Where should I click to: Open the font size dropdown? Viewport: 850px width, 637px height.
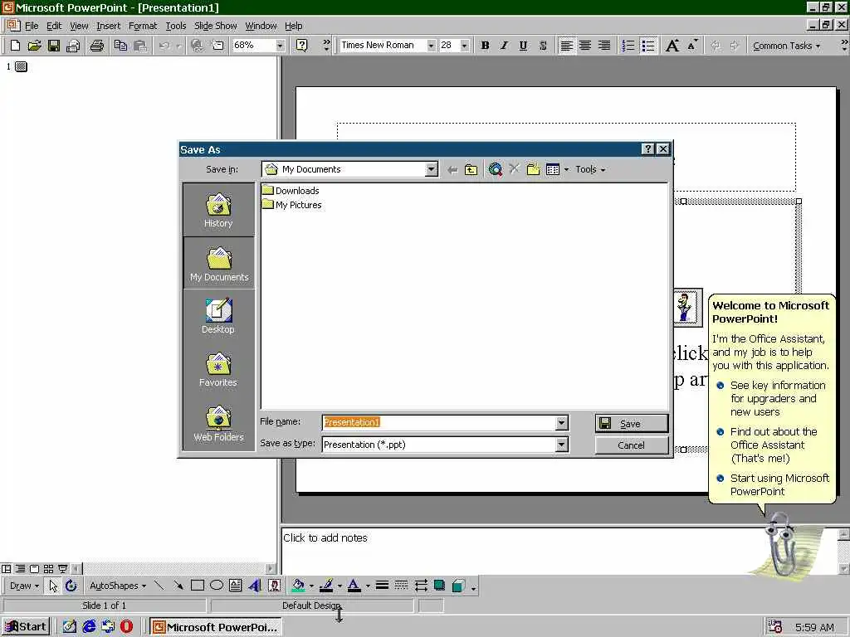(465, 46)
